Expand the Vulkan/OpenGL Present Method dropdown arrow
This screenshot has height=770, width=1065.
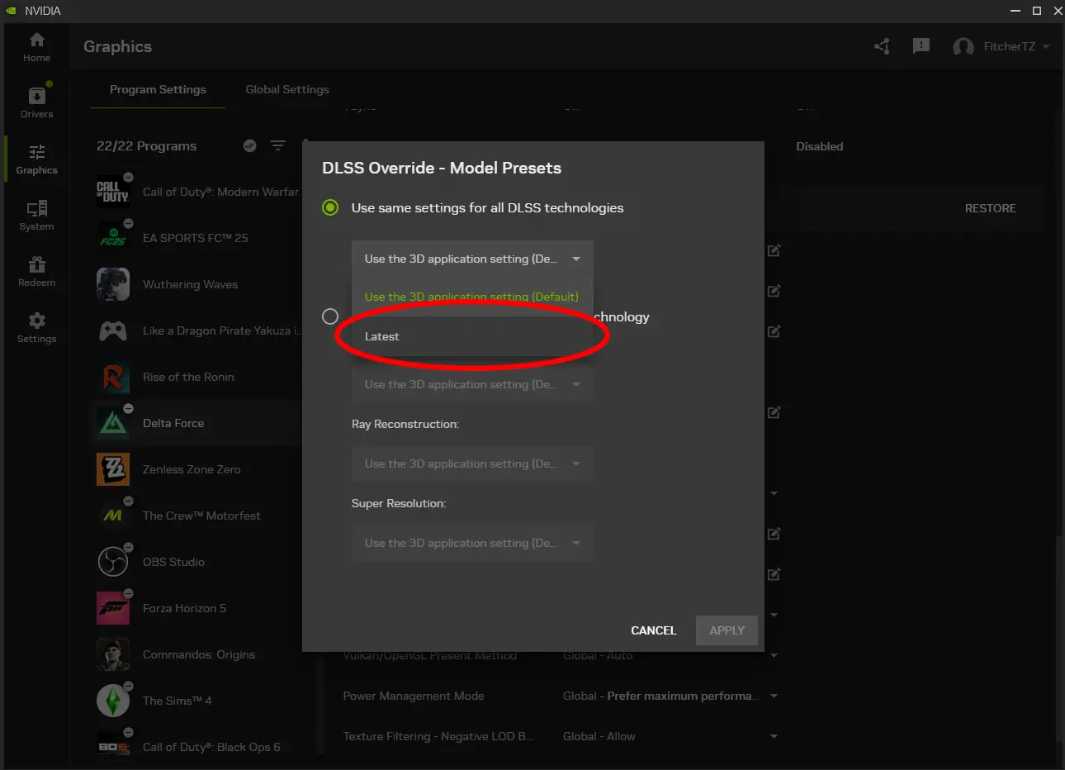click(774, 655)
